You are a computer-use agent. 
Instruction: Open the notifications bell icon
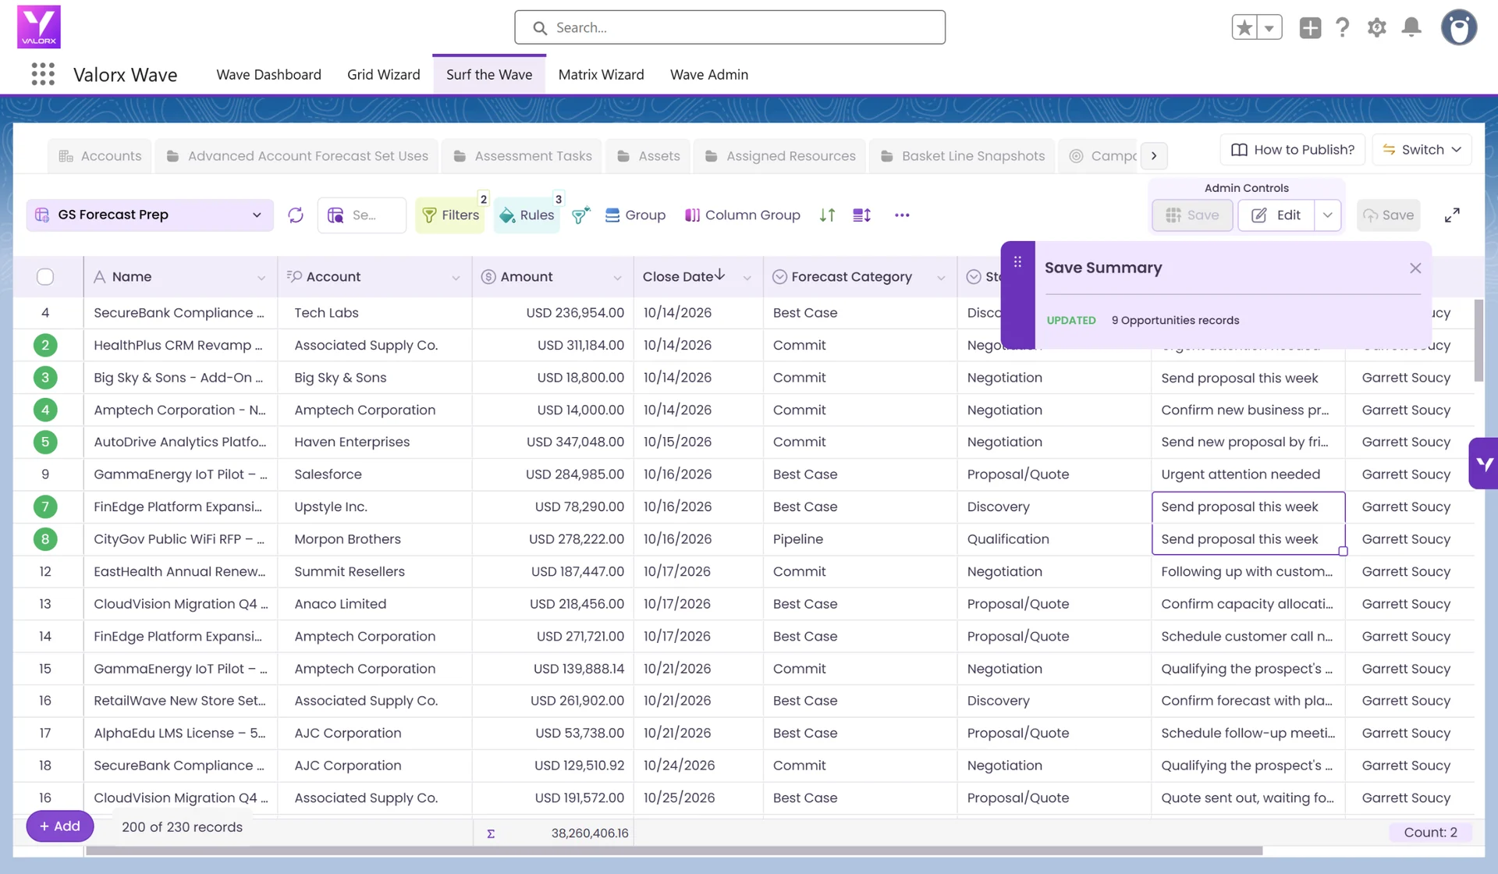1411,27
